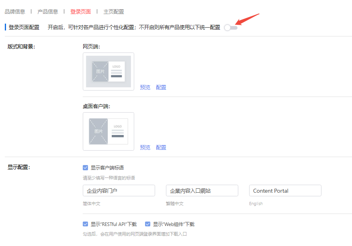The height and width of the screenshot is (246, 352).
Task: Click the English field containing Content Portal
Action: pos(285,191)
